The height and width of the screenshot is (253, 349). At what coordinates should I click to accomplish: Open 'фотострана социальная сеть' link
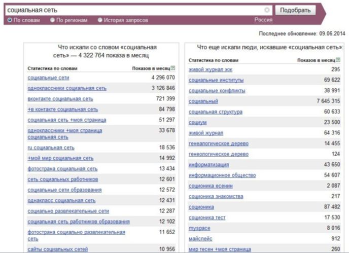[62, 168]
